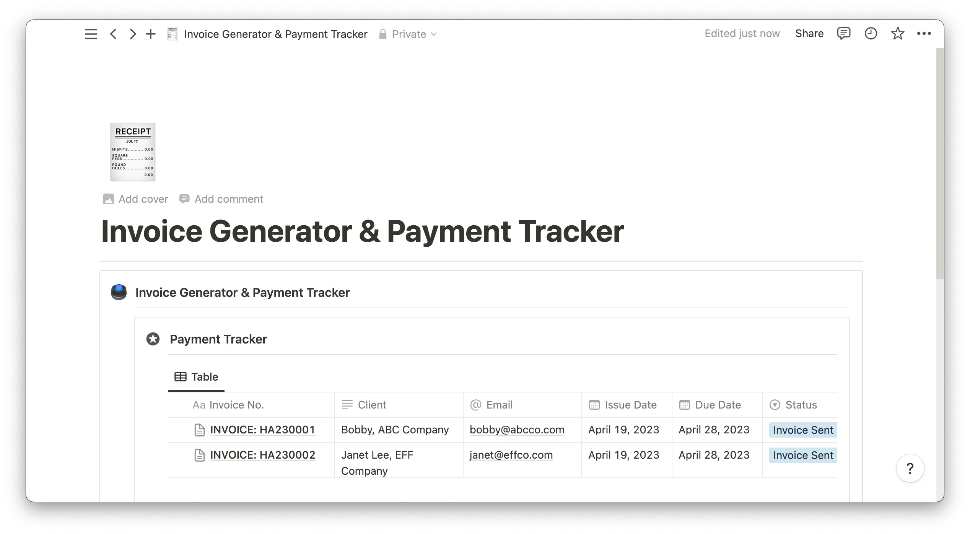Viewport: 970px width, 534px height.
Task: Open the Invoice No. Aa property icon
Action: pos(199,405)
